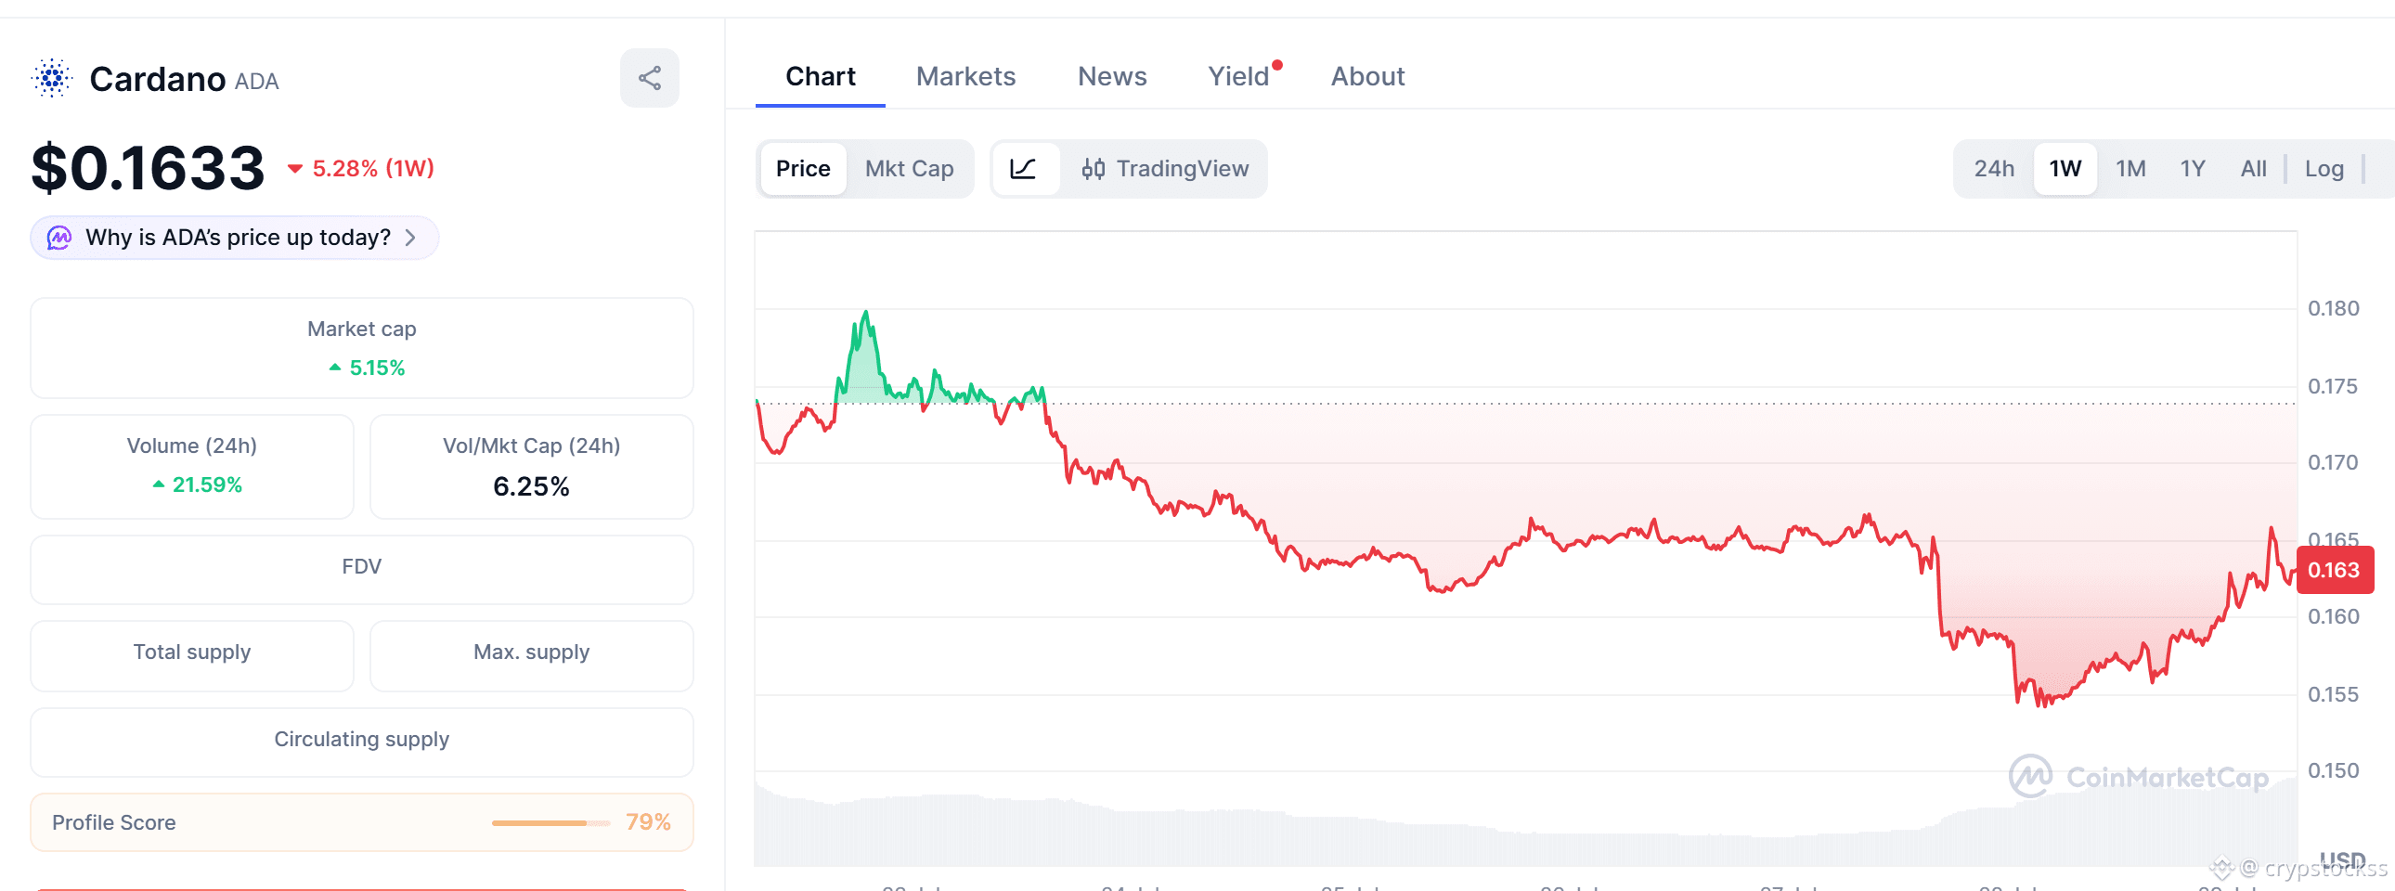The width and height of the screenshot is (2395, 891).
Task: Click the Max. supply card
Action: pyautogui.click(x=532, y=655)
